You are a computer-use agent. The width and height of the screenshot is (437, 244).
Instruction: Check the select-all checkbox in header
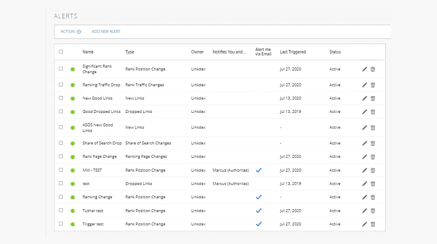point(61,52)
